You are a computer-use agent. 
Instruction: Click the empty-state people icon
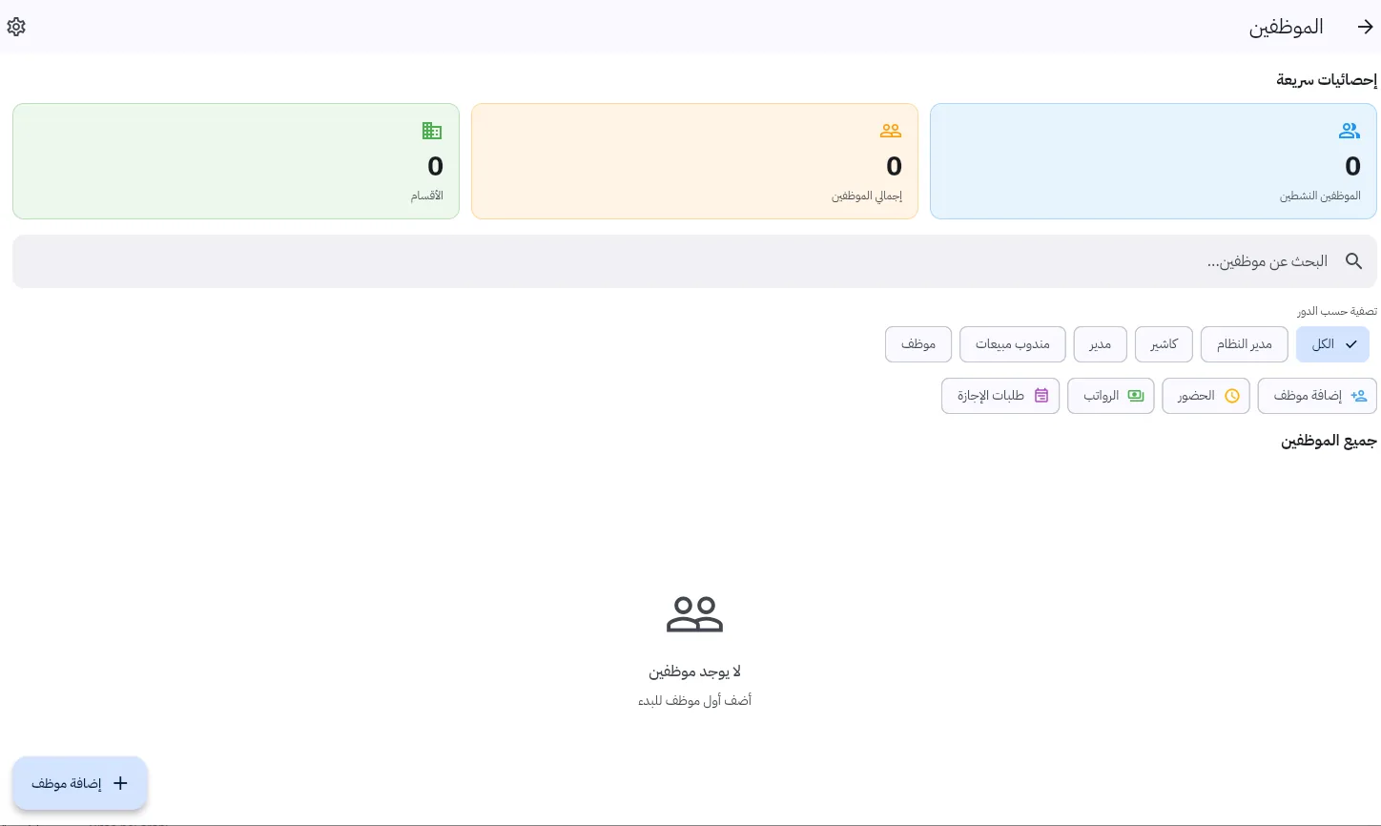(x=694, y=614)
